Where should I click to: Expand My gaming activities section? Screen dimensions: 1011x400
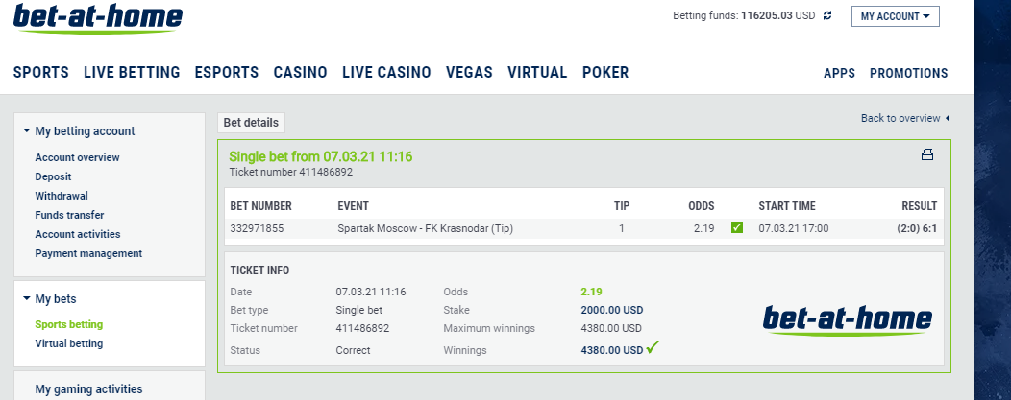click(x=89, y=389)
